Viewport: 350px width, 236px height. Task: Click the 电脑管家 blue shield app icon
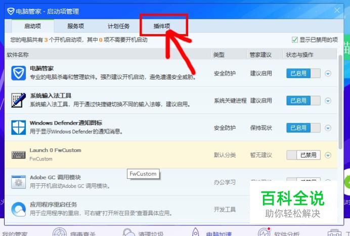(x=19, y=73)
